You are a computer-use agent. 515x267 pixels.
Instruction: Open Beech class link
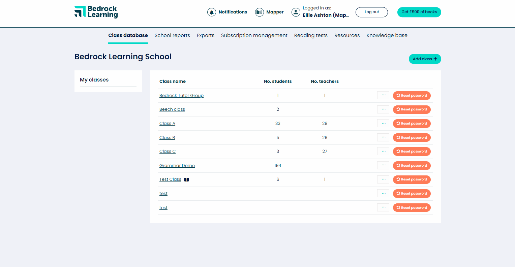coord(172,109)
